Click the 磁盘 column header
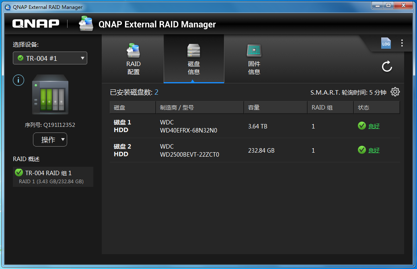This screenshot has height=269, width=417. click(x=133, y=108)
